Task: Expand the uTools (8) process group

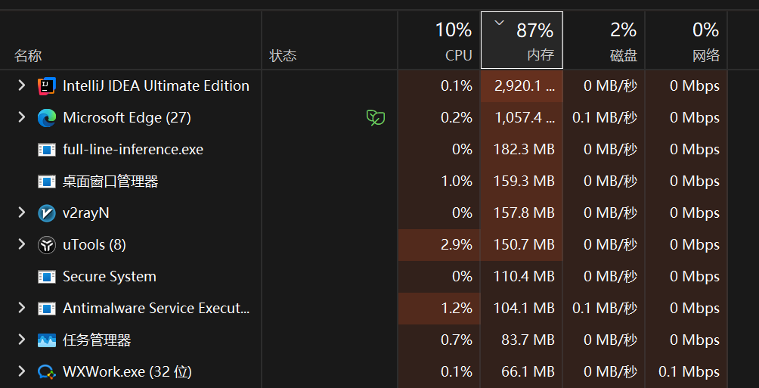Action: [22, 245]
